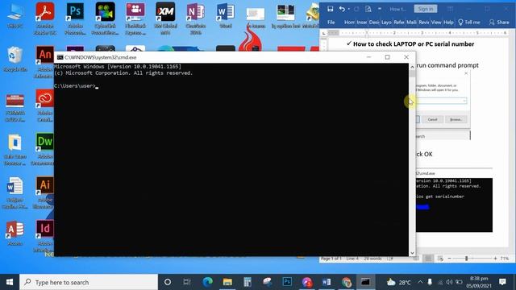Open Calculator from the taskbar

click(248, 282)
